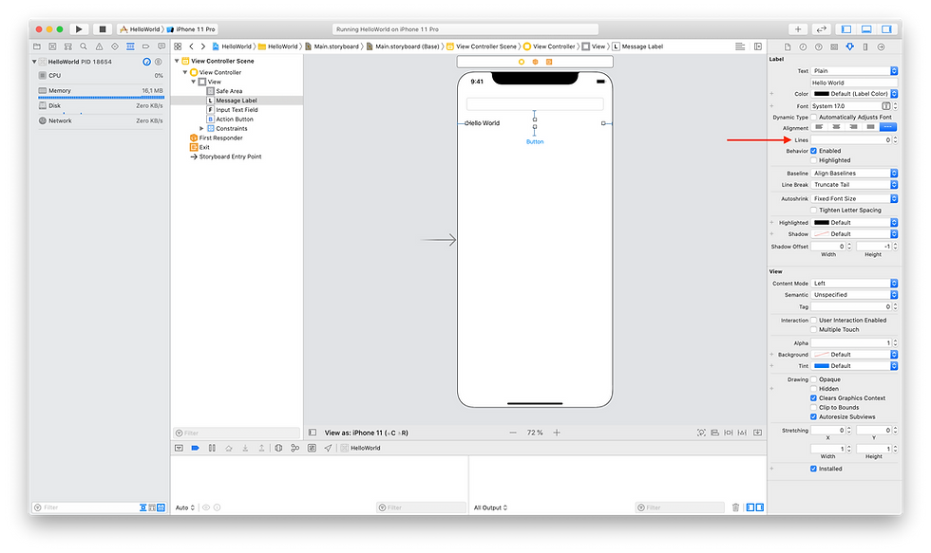
Task: Zoom out of the storyboard canvas
Action: coord(513,433)
